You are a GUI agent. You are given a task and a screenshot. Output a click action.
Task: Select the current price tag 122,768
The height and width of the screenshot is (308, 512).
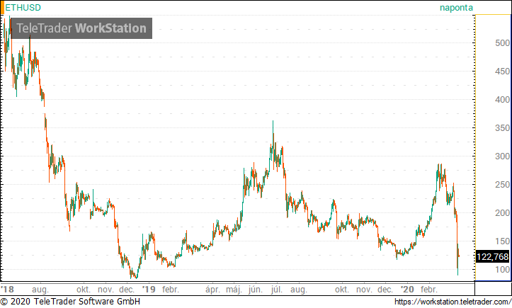click(494, 256)
